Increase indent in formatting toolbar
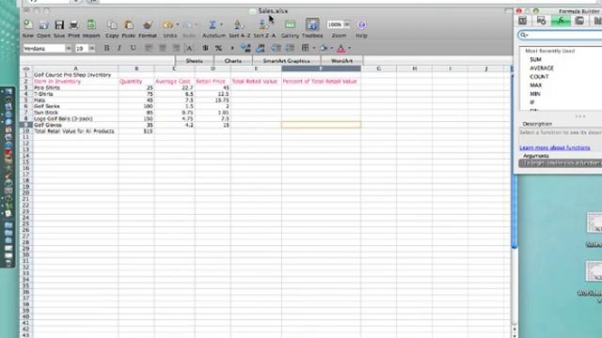Image resolution: width=602 pixels, height=338 pixels. 290,48
